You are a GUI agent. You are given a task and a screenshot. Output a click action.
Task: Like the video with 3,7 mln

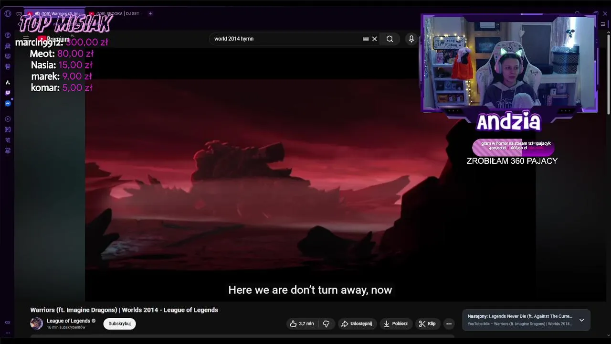[x=302, y=323]
